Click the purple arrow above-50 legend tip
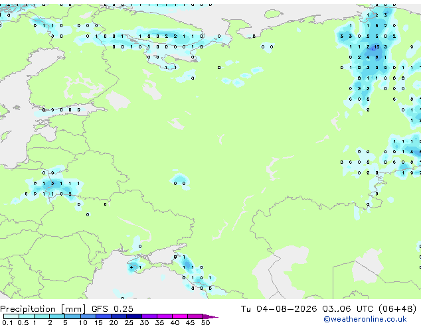421x325 pixels. pyautogui.click(x=210, y=316)
